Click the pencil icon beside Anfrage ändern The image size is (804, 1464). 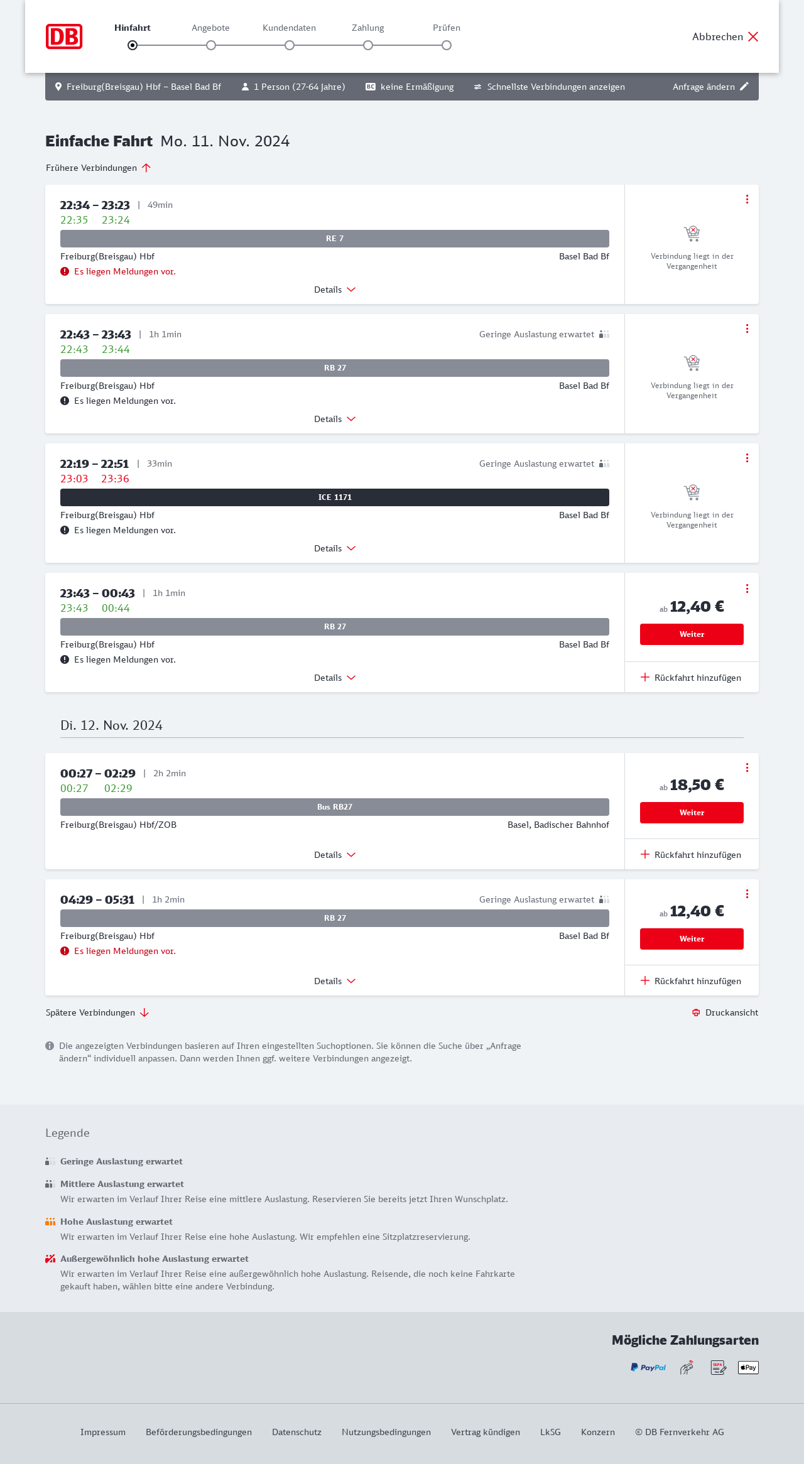coord(744,87)
